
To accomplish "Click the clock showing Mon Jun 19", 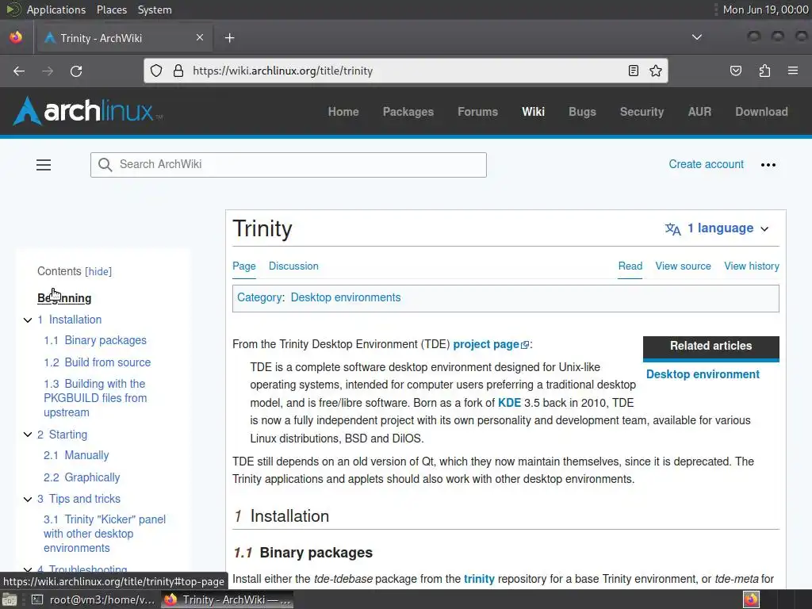I will [765, 10].
